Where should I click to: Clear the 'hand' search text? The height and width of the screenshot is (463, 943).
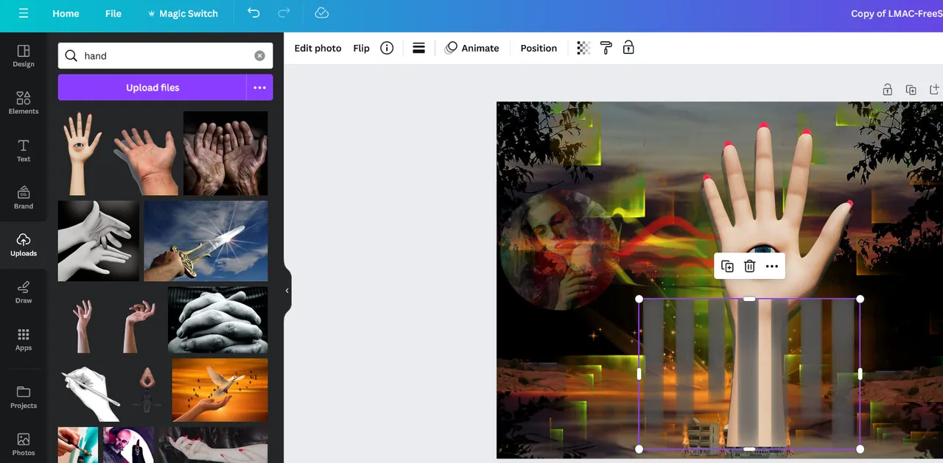pos(259,56)
